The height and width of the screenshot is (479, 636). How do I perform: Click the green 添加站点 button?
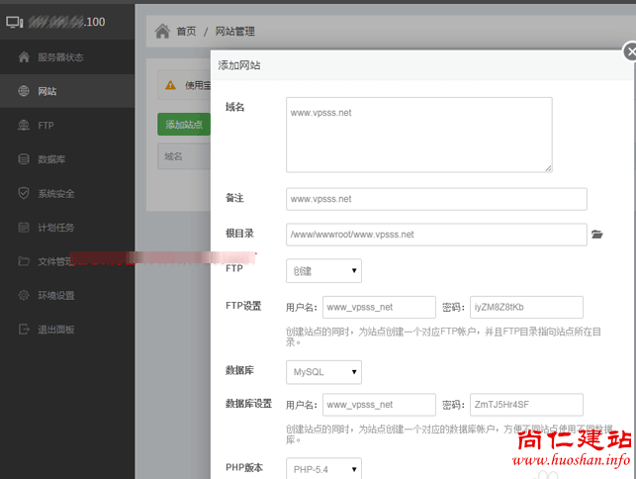point(184,125)
